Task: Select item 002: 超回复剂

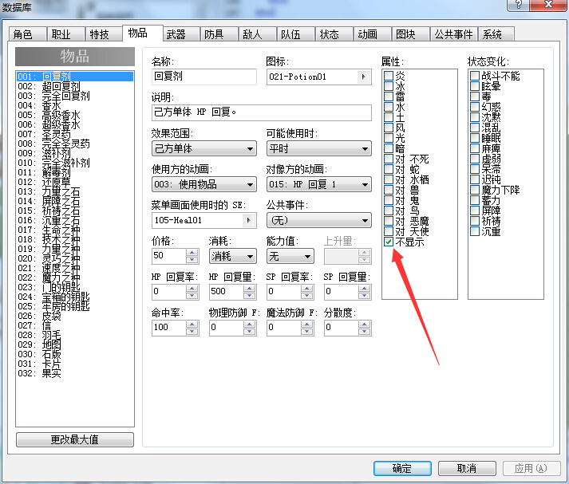Action: coord(75,86)
